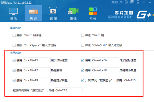The image size is (154, 102).
Task: Uncheck 使用 for 热键静音 hotkey
Action: [x=14, y=70]
